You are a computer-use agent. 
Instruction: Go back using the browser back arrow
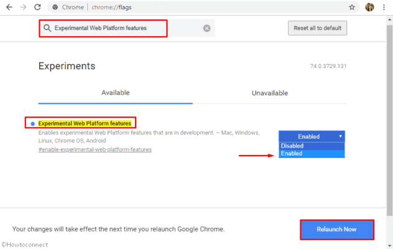point(9,7)
